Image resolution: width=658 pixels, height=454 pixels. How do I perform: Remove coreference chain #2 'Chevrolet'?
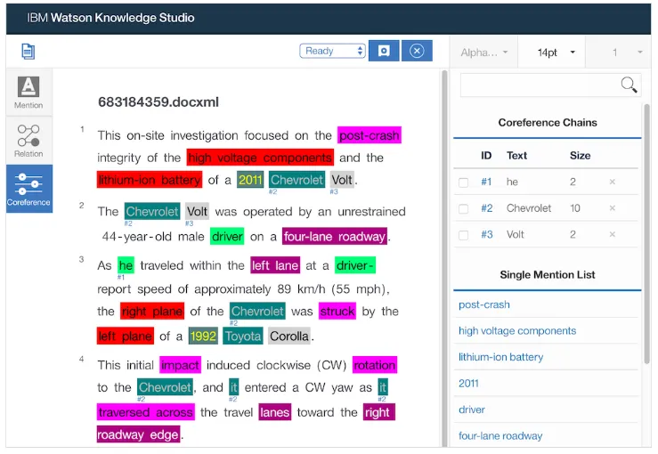tap(613, 208)
